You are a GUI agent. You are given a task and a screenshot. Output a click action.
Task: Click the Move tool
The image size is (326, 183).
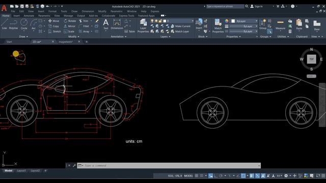pyautogui.click(x=54, y=21)
